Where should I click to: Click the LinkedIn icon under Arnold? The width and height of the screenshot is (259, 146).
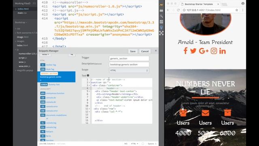point(223,51)
